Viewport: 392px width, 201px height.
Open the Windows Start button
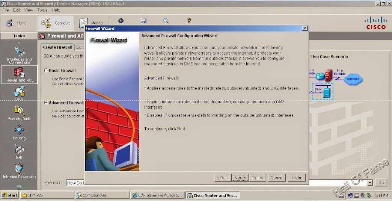click(9, 195)
